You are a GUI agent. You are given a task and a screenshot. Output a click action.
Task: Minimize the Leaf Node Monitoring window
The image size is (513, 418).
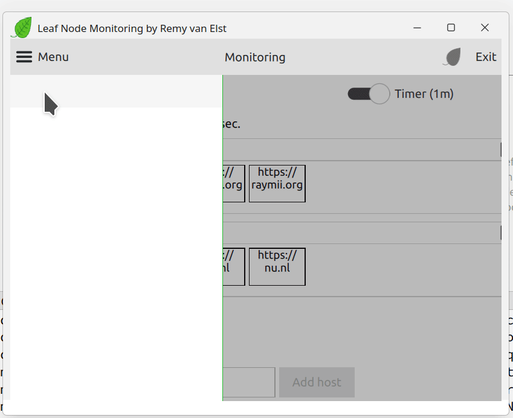[417, 28]
